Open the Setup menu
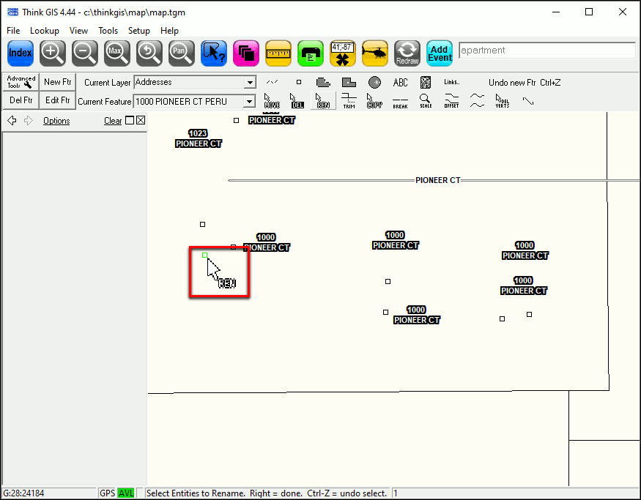641x500 pixels. point(139,31)
